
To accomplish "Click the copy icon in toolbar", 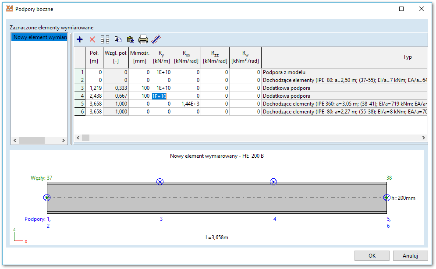I will tap(117, 39).
